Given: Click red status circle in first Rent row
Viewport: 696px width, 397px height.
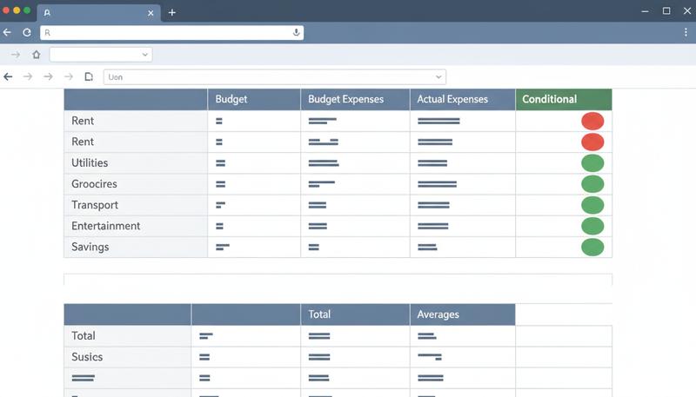Looking at the screenshot, I should click(x=592, y=121).
